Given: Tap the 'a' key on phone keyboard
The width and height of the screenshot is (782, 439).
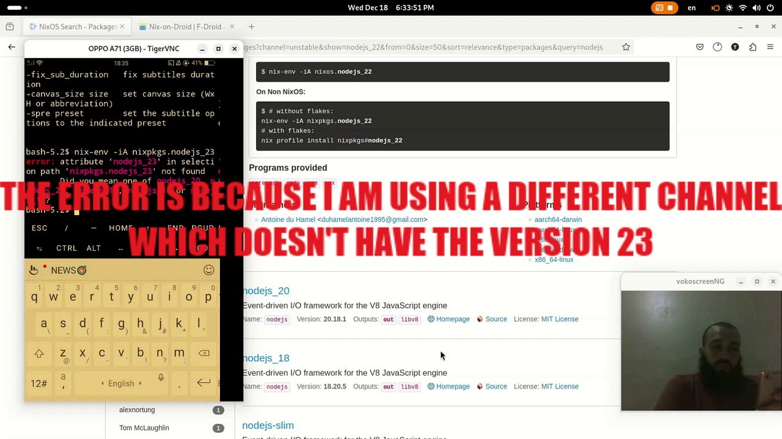Looking at the screenshot, I should [43, 324].
